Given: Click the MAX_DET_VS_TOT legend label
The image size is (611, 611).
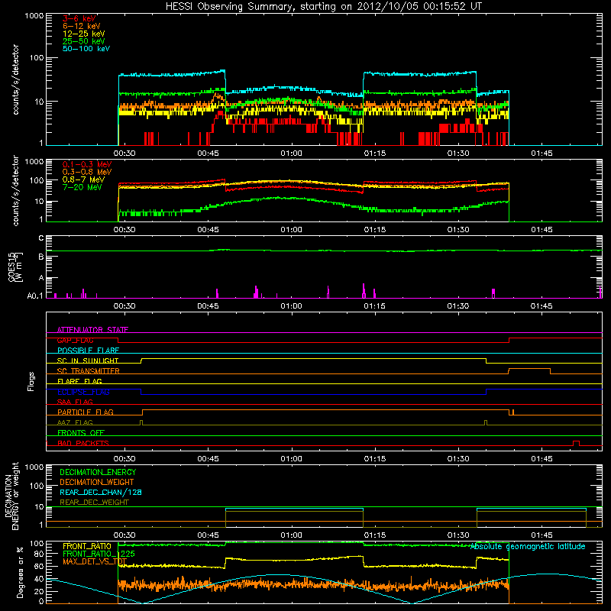Looking at the screenshot, I should coord(95,561).
